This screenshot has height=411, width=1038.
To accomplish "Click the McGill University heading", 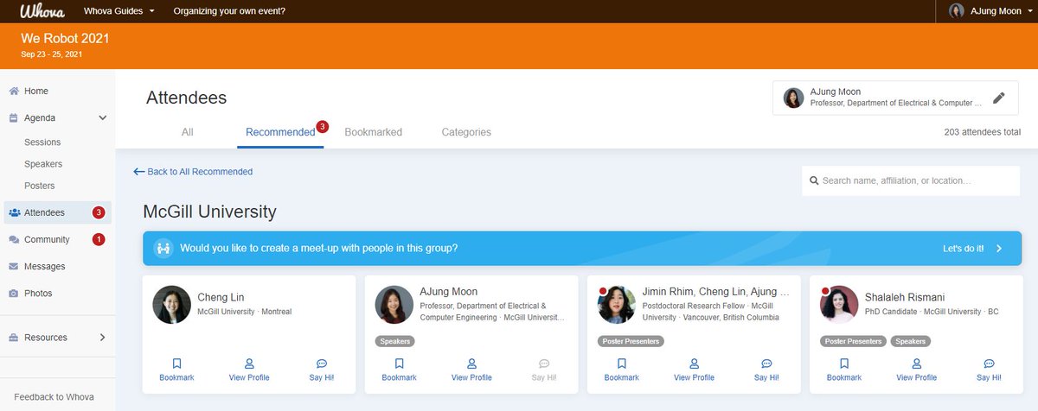I will pos(210,211).
